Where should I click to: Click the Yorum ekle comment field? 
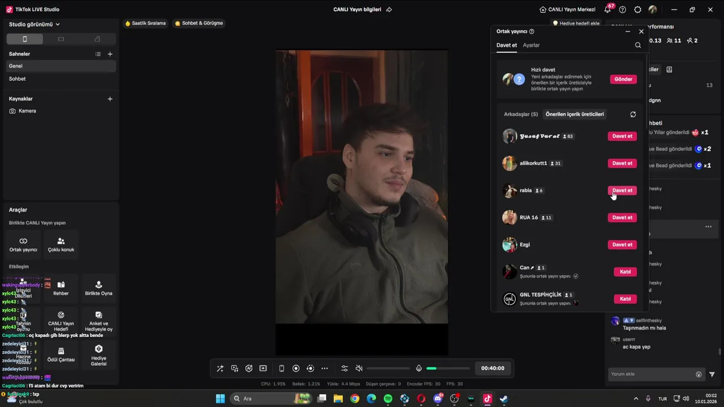click(x=656, y=374)
